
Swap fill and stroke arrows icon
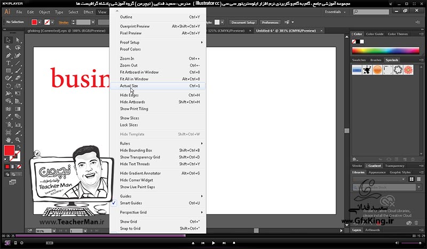tap(19, 147)
